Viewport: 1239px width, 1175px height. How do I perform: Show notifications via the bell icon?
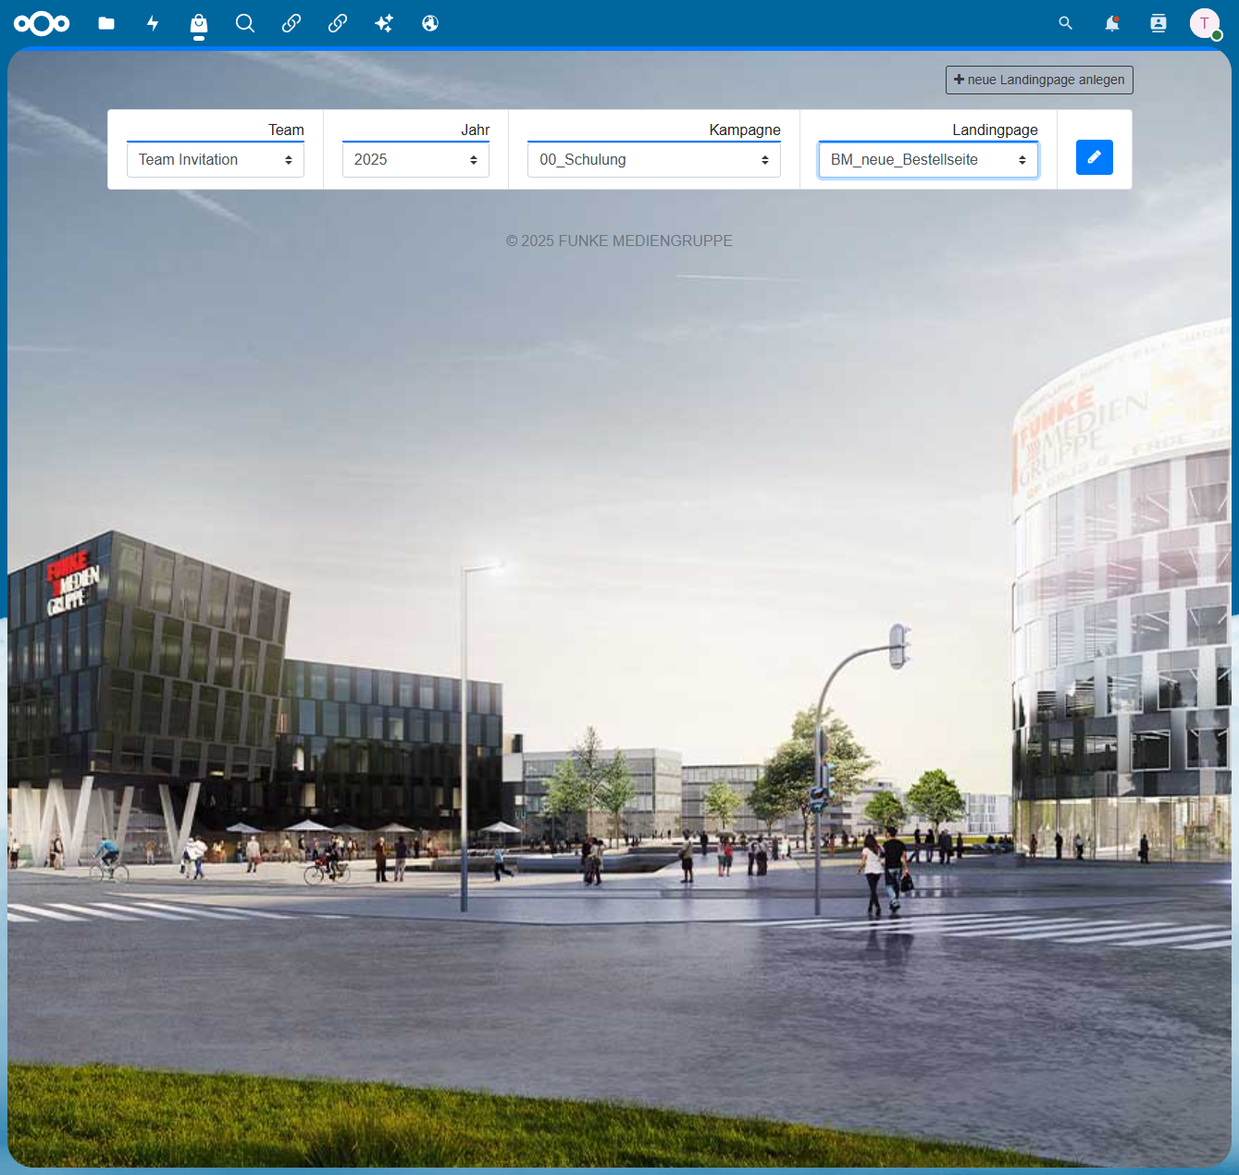pyautogui.click(x=1112, y=23)
